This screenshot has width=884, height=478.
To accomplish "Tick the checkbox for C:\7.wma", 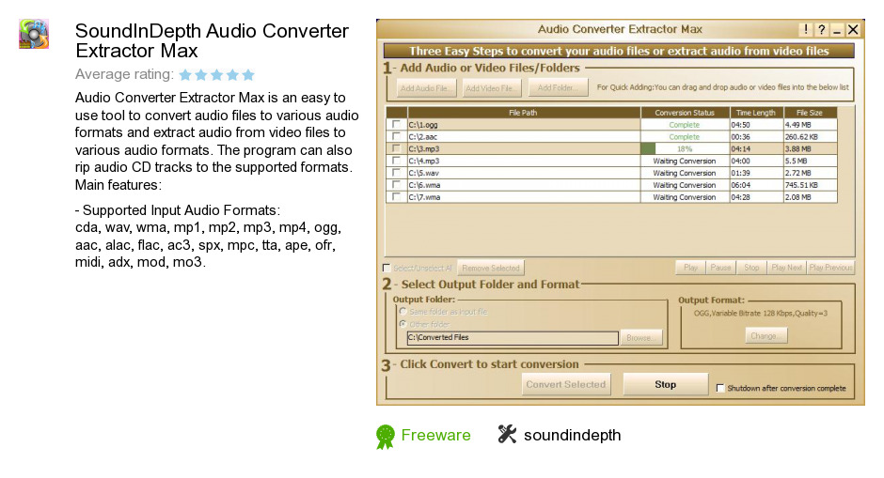I will [x=396, y=197].
